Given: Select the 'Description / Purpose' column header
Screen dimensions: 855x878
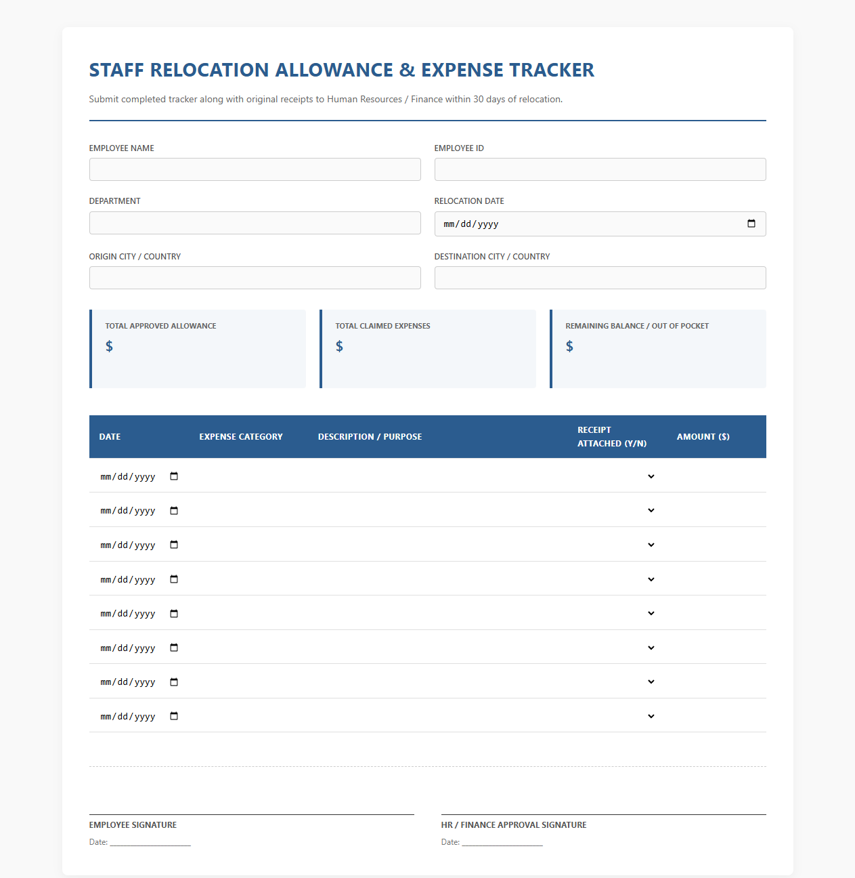Looking at the screenshot, I should point(370,437).
